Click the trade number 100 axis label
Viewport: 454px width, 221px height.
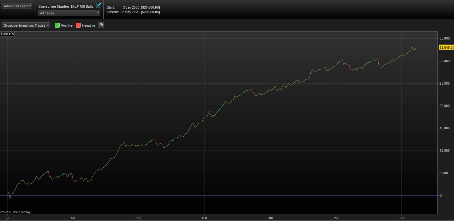click(x=139, y=218)
